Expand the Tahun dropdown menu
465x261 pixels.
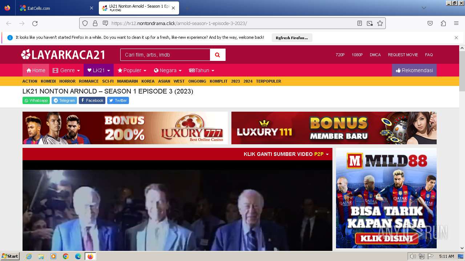point(201,70)
